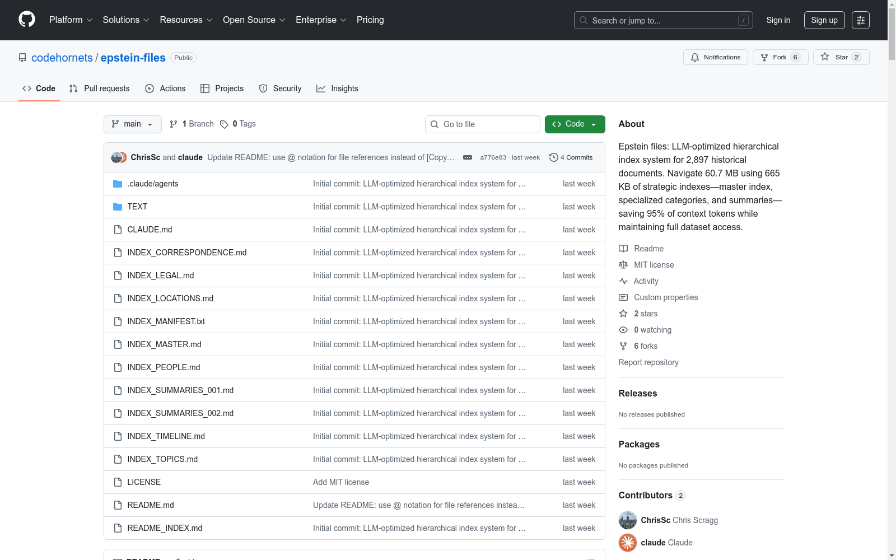896x560 pixels.
Task: Click Report repository link
Action: [x=648, y=362]
